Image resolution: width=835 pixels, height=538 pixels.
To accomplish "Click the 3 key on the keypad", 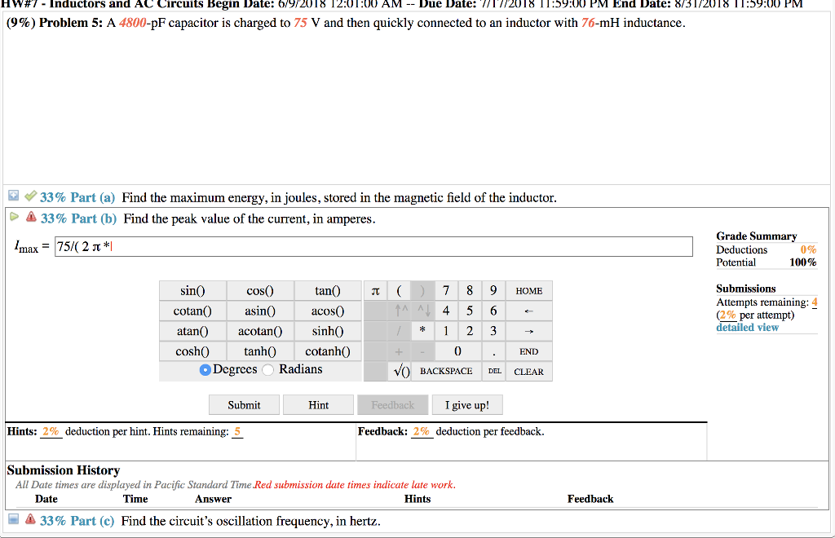I will tap(493, 331).
